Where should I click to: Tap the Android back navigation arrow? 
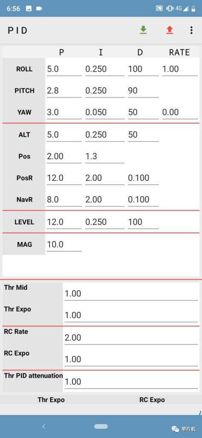click(44, 426)
